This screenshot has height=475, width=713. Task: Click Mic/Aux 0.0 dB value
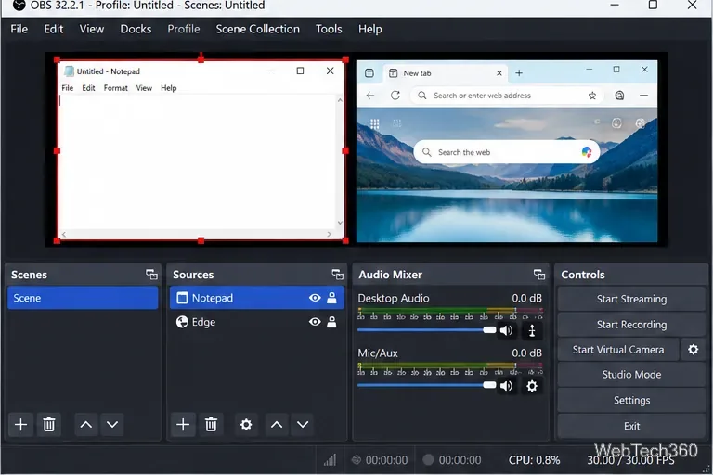(527, 353)
